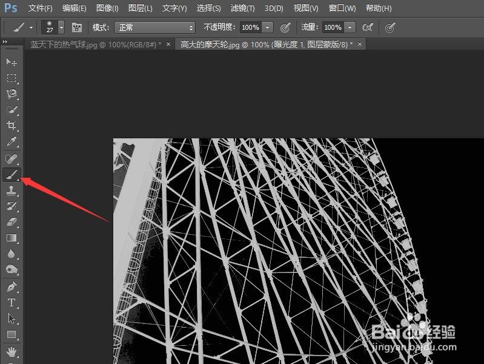Open the 编辑(E) menu
This screenshot has height=364, width=484.
coord(75,8)
